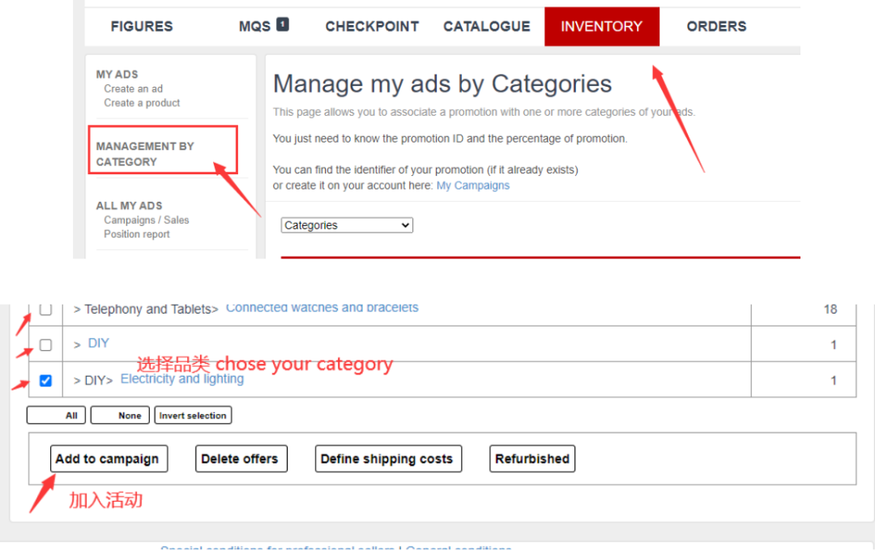Click the Manage my ads by Categories heading
875x551 pixels.
(x=442, y=83)
